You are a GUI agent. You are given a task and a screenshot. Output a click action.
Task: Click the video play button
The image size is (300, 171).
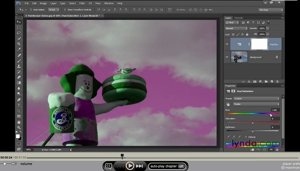tap(130, 166)
